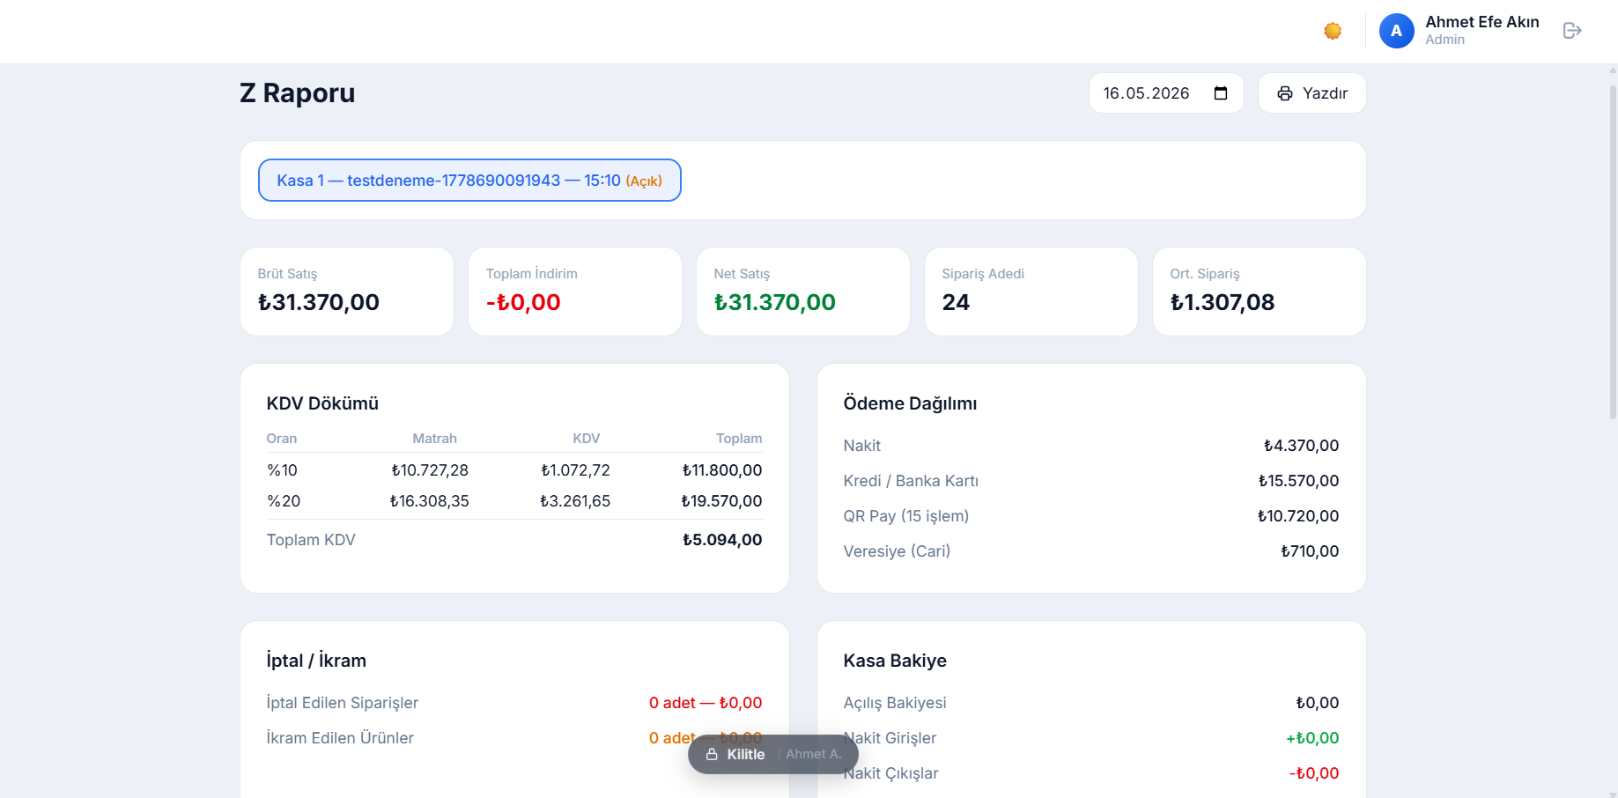Open the calendar picker icon
The height and width of the screenshot is (798, 1618).
[1221, 93]
